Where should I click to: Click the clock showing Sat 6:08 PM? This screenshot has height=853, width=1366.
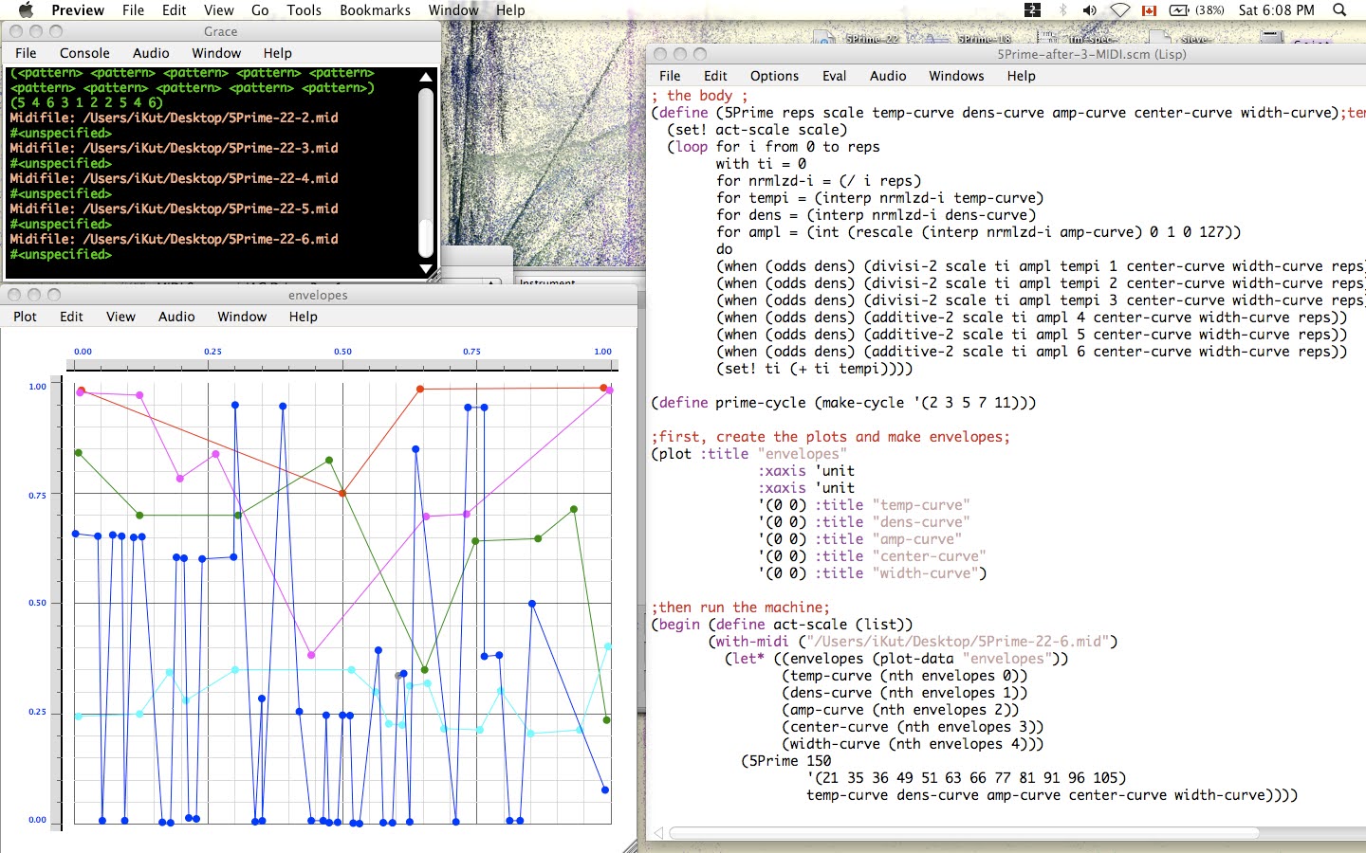click(x=1276, y=10)
